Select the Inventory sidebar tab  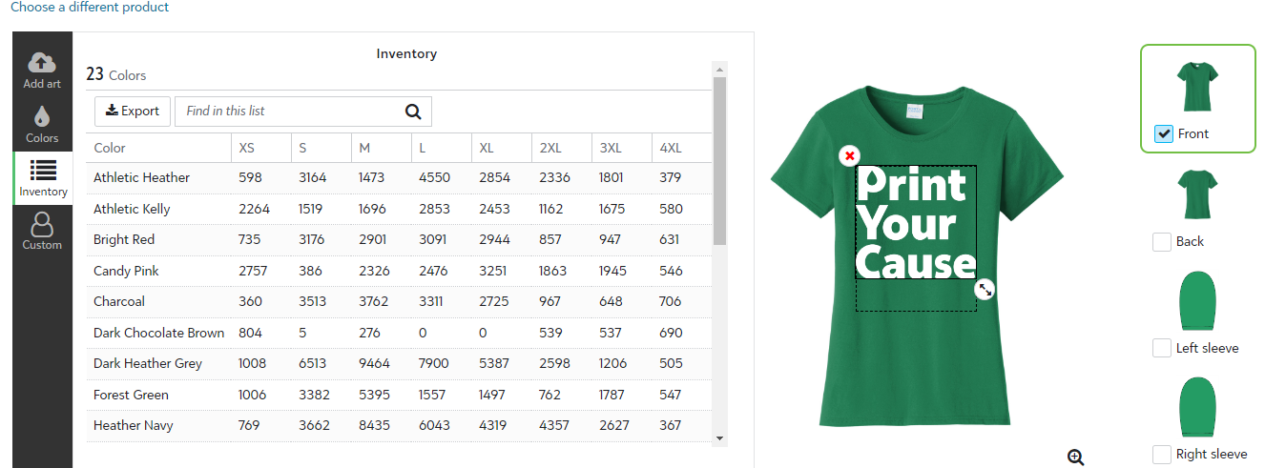pos(42,178)
